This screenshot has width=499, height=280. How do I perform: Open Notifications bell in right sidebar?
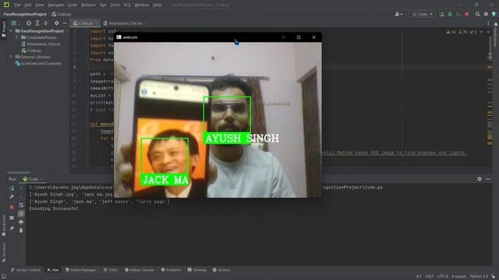pos(496,24)
